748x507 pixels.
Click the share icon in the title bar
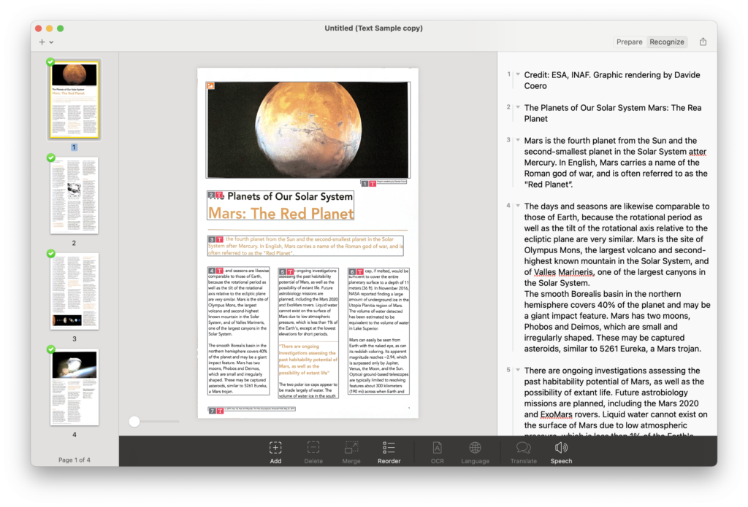click(x=703, y=42)
